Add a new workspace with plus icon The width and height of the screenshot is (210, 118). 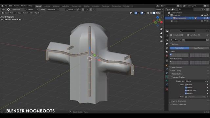(x=132, y=6)
